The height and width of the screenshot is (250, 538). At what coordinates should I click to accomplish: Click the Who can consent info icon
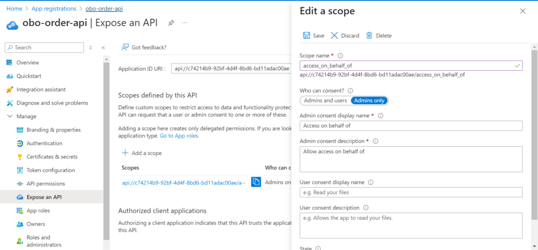click(350, 91)
